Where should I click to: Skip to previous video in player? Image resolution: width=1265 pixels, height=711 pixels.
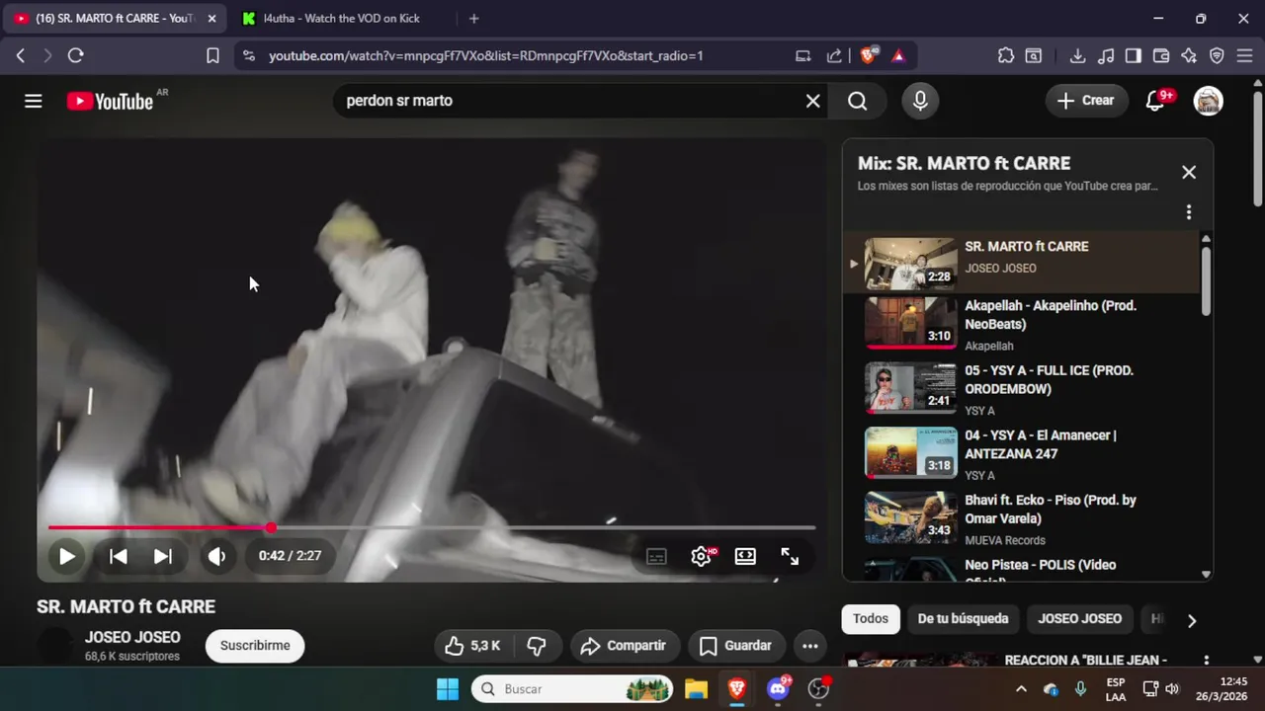[118, 556]
